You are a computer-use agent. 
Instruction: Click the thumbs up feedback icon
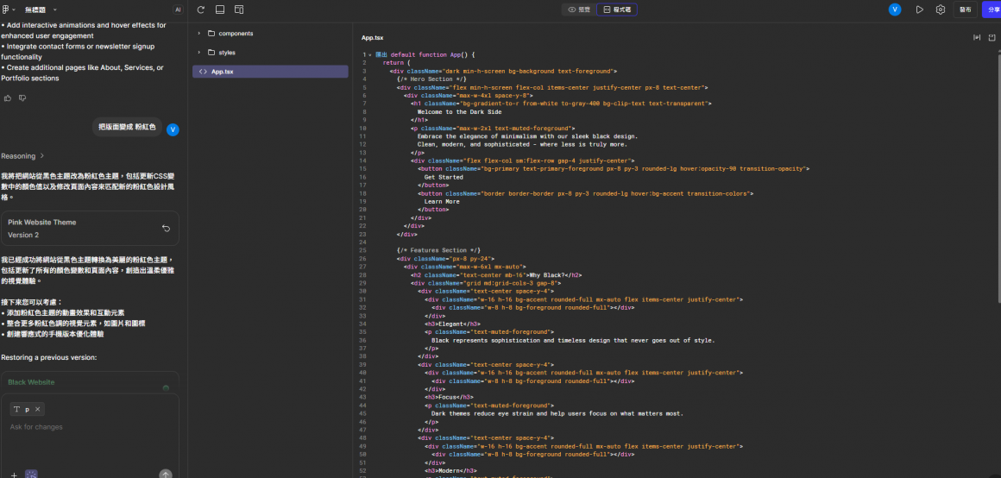pos(8,98)
